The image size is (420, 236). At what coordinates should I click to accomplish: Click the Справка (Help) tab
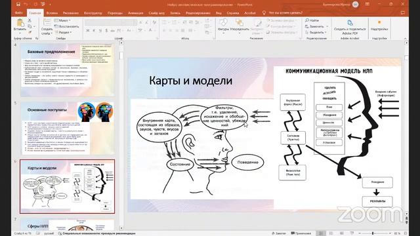pos(232,13)
